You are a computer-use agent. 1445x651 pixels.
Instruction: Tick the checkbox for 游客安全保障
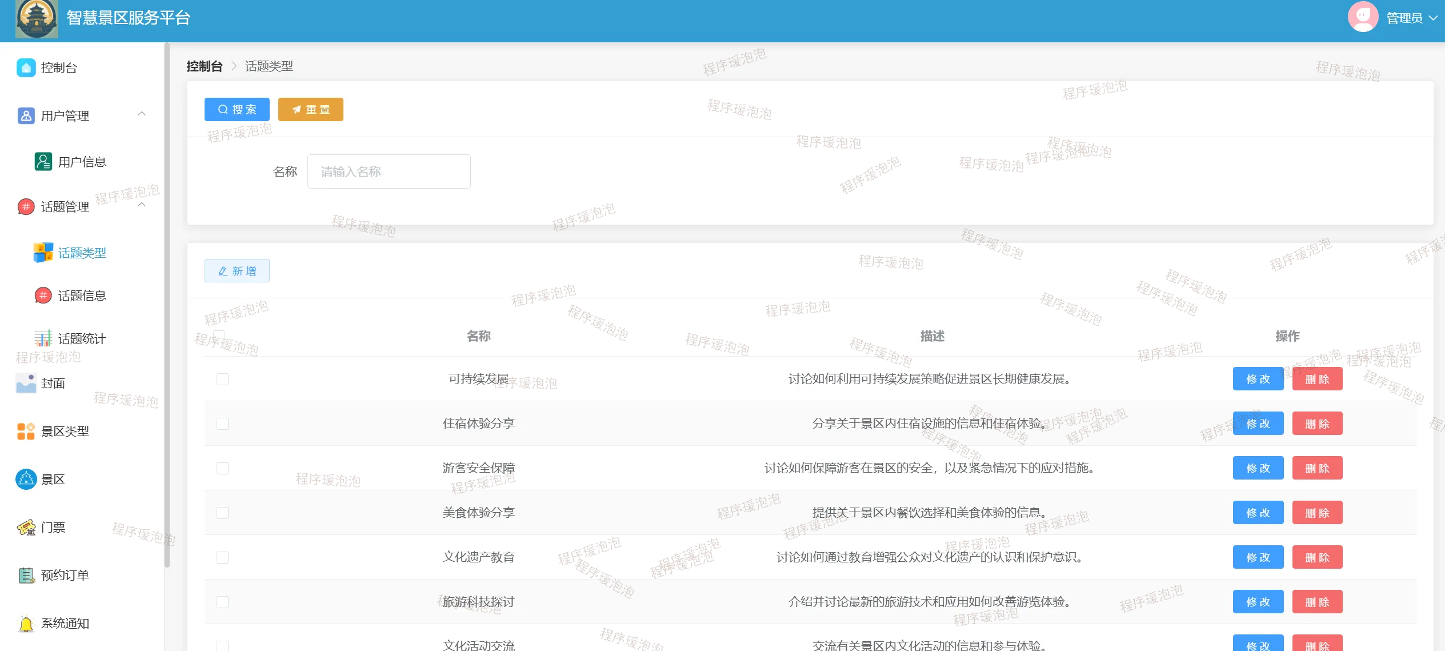tap(222, 468)
